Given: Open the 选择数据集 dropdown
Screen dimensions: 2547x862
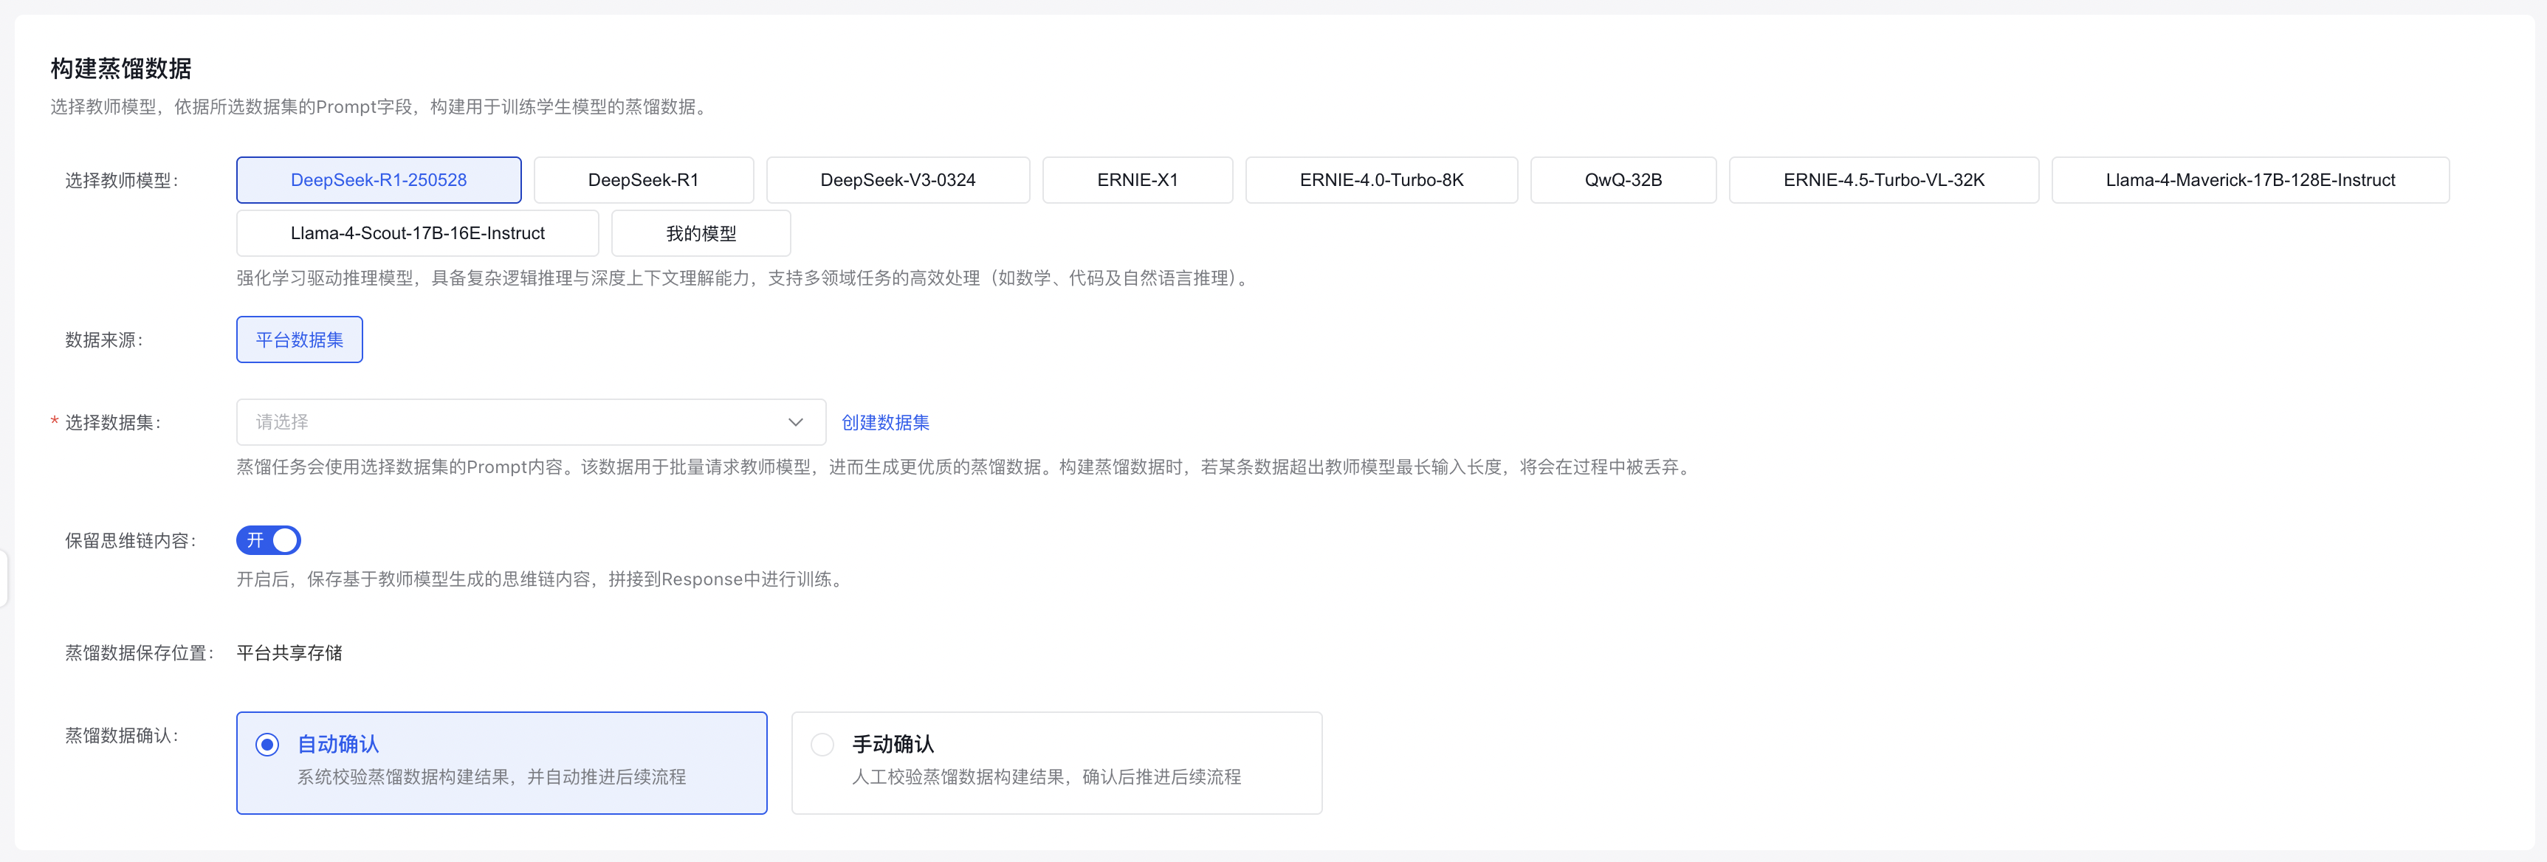Looking at the screenshot, I should (531, 422).
